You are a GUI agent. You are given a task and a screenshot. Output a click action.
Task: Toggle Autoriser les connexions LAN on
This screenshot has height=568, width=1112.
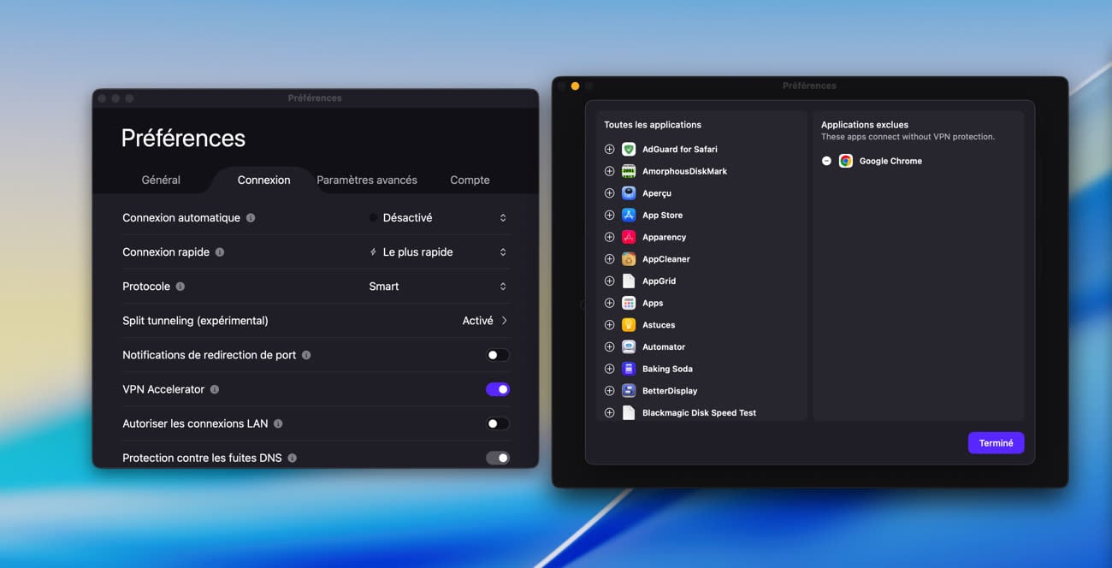(x=497, y=423)
